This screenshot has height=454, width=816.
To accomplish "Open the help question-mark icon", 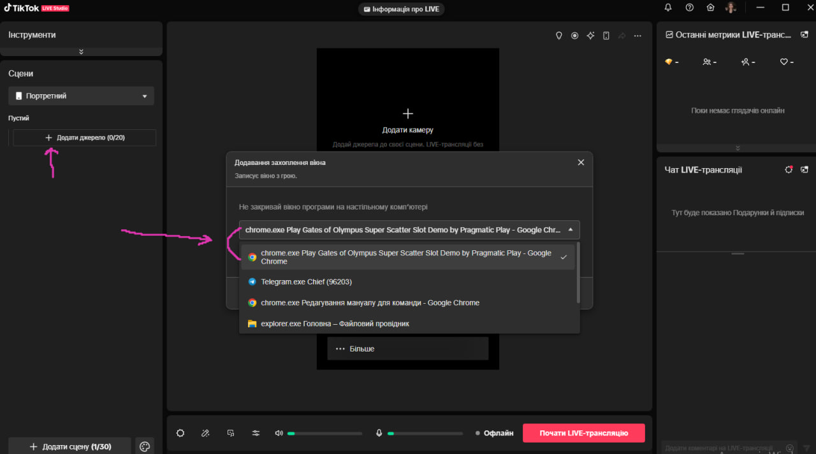I will pyautogui.click(x=689, y=8).
